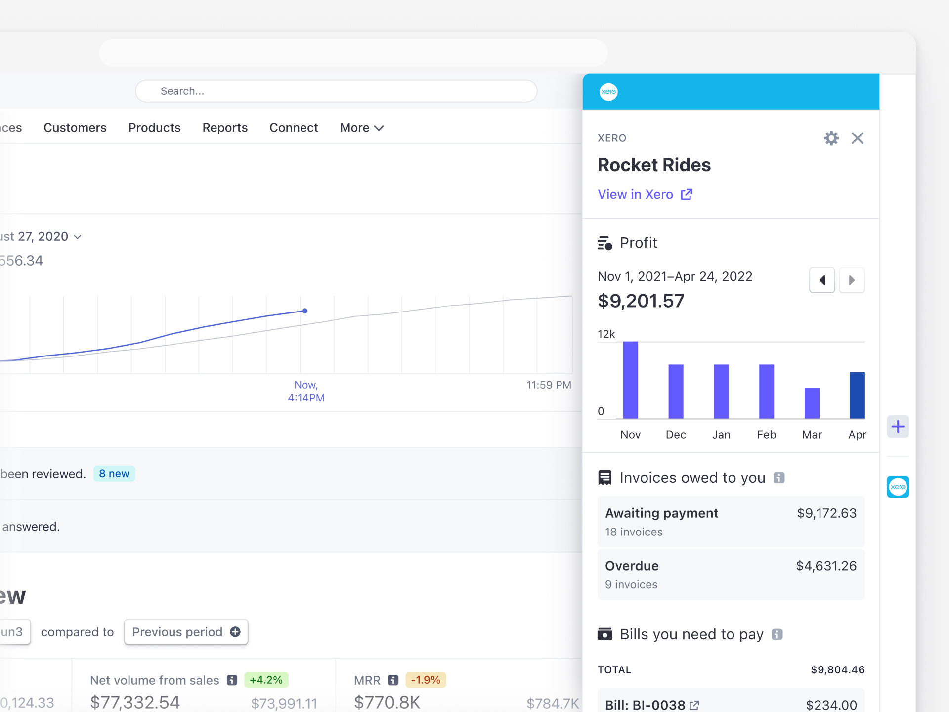Viewport: 949px width, 712px height.
Task: Click the info icon beside Net volume from sales
Action: [x=231, y=680]
